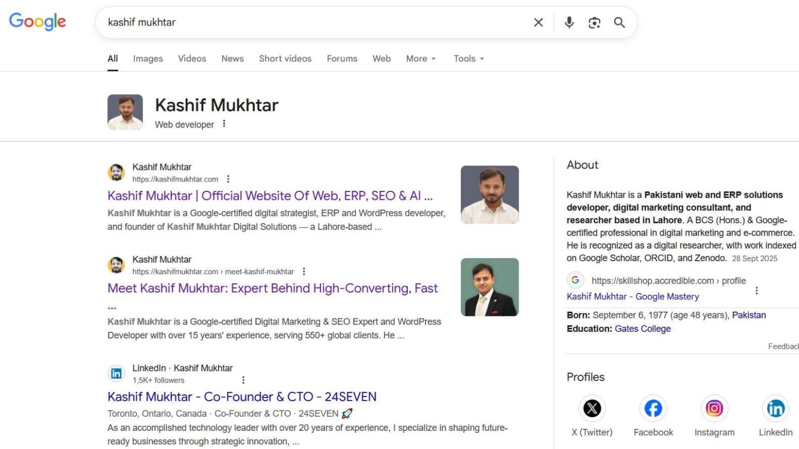
Task: Submit search with magnifying glass icon
Action: click(x=619, y=22)
